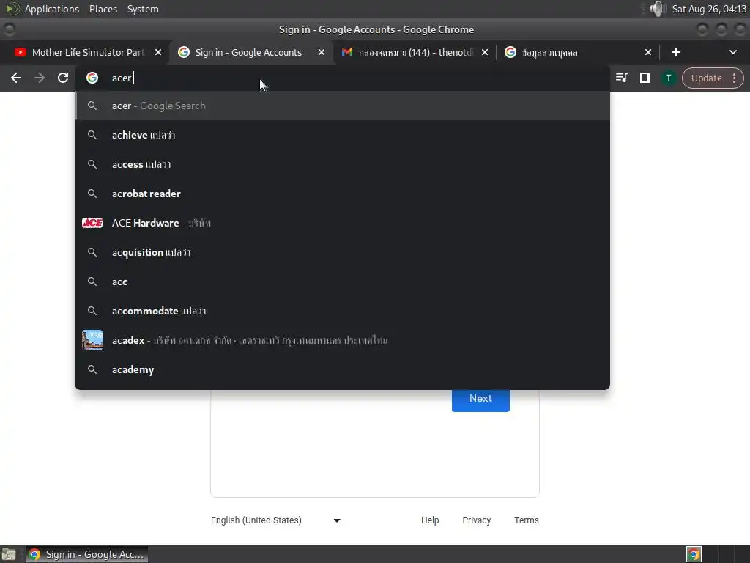Viewport: 750px width, 563px height.
Task: Click the search icon beside "academy"
Action: [x=92, y=369]
